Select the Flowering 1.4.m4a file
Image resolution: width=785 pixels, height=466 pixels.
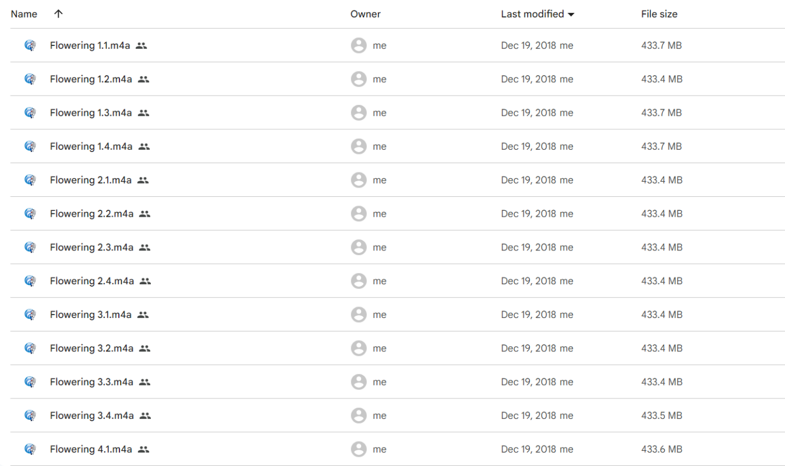[x=91, y=146]
